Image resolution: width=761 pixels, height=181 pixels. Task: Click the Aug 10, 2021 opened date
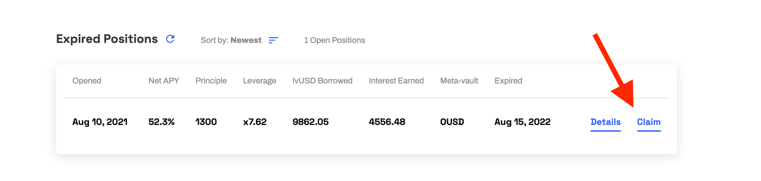[100, 122]
